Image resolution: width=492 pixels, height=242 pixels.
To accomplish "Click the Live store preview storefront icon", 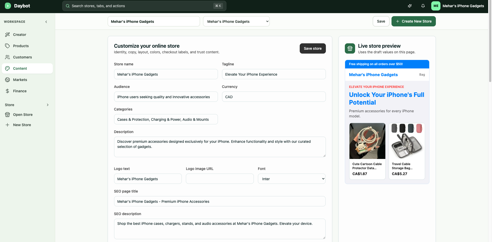I will click(350, 48).
